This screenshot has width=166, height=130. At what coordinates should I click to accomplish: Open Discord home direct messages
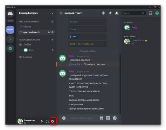pos(10,14)
